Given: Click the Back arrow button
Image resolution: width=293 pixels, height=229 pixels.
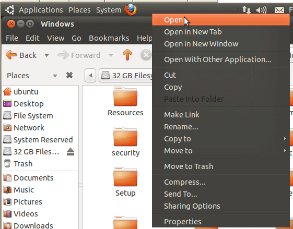Looking at the screenshot, I should [x=21, y=55].
